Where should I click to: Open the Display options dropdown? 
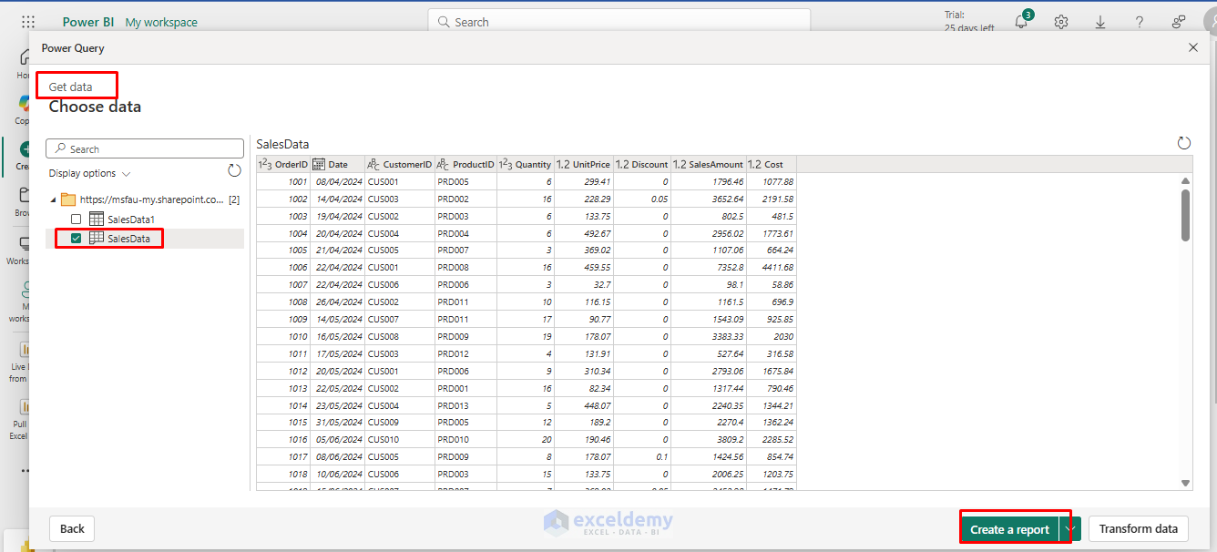(87, 173)
